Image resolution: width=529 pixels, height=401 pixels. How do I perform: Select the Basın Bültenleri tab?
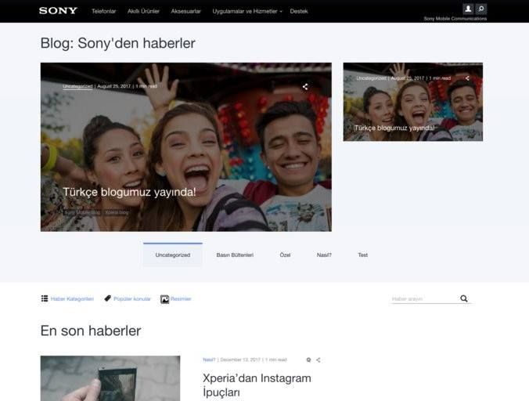tap(235, 255)
